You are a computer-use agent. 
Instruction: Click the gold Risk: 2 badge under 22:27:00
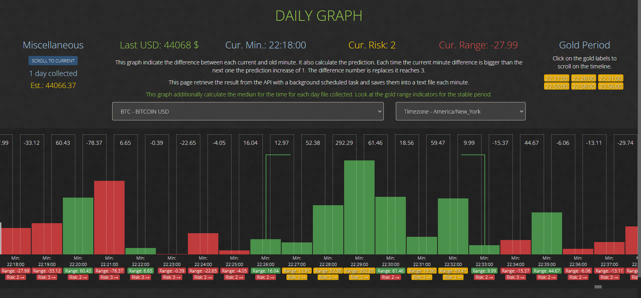point(297,277)
